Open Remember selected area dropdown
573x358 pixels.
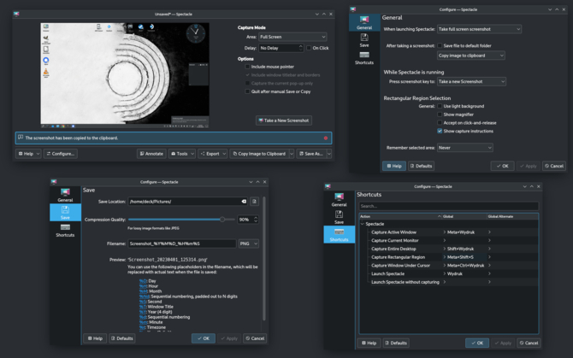(465, 148)
